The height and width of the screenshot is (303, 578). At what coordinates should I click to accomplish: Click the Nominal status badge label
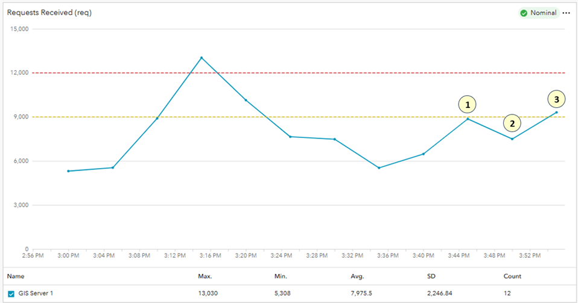click(x=543, y=13)
